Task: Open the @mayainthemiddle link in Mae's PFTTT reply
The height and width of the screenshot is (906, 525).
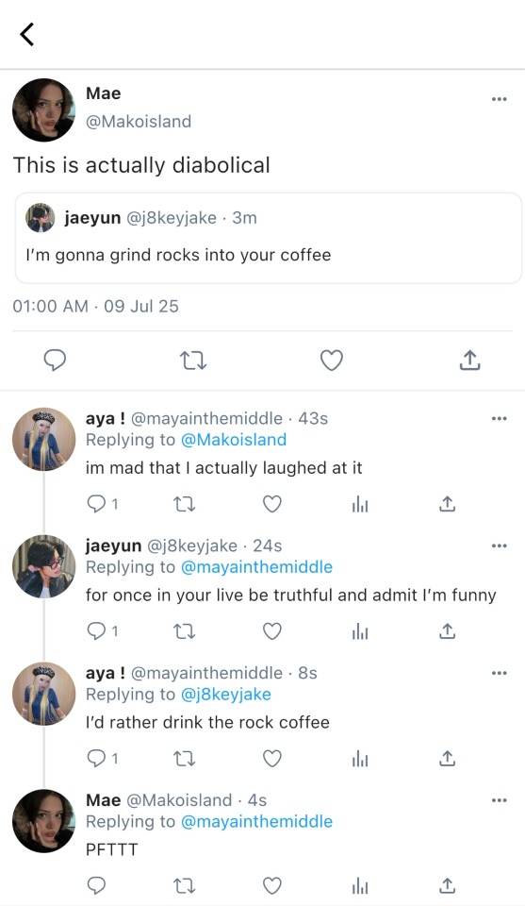Action: pyautogui.click(x=256, y=821)
